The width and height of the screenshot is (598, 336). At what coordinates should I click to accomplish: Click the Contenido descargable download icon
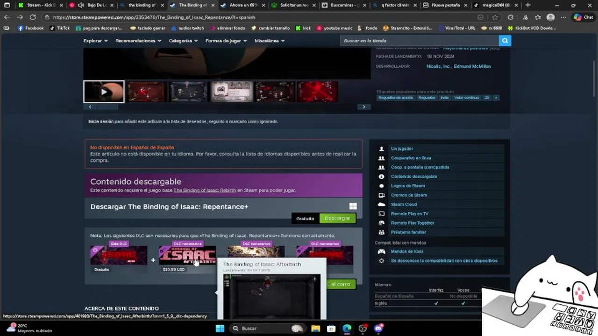[382, 177]
